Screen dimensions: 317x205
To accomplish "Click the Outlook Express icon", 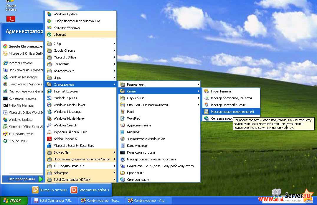I will 49,98.
